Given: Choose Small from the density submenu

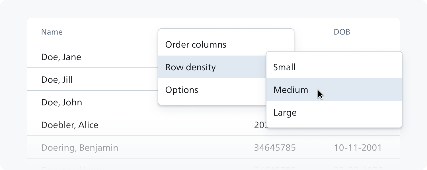Looking at the screenshot, I should [x=334, y=67].
